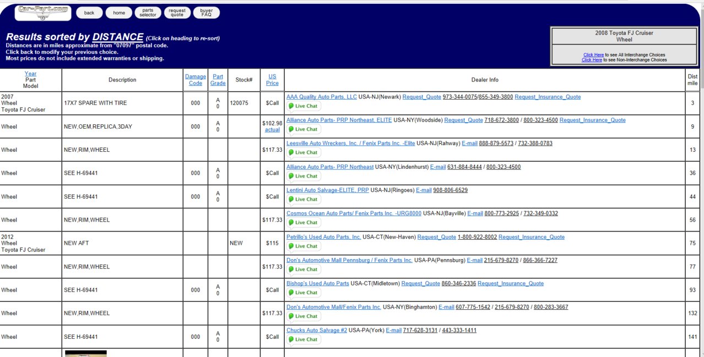
Task: Click phone number 973-344-0075
Action: 460,97
